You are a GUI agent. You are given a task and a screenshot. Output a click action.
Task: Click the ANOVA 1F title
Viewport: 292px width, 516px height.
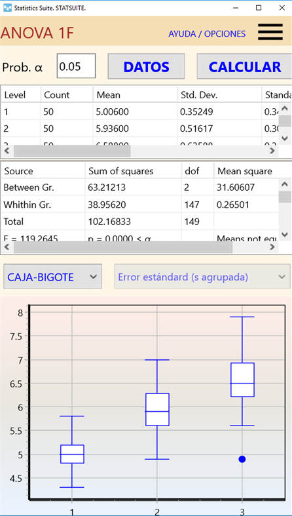coord(37,33)
